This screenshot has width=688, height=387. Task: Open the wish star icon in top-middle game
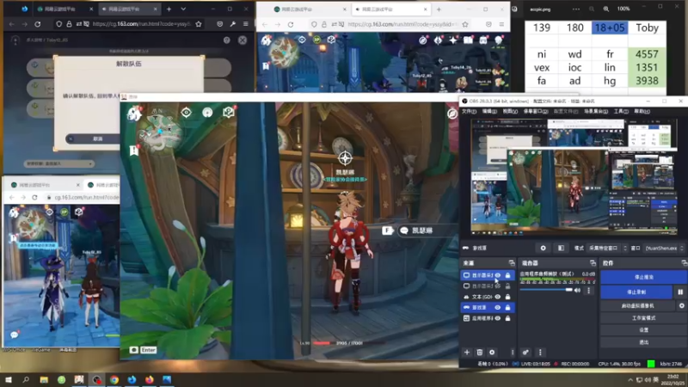pos(453,40)
